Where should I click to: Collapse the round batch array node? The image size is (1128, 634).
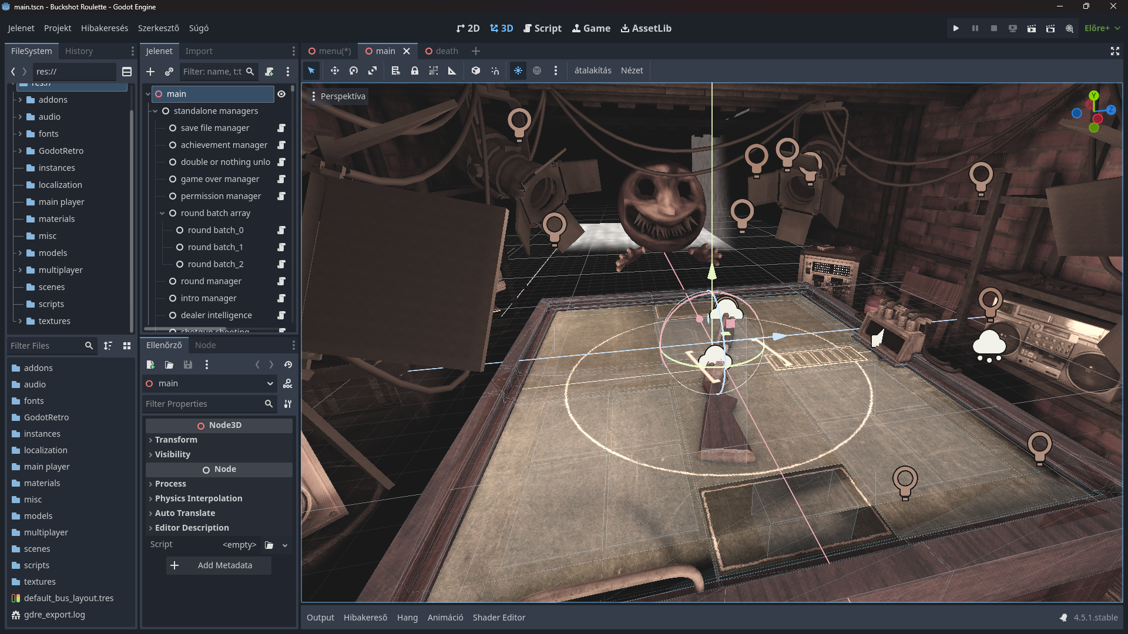pos(162,213)
